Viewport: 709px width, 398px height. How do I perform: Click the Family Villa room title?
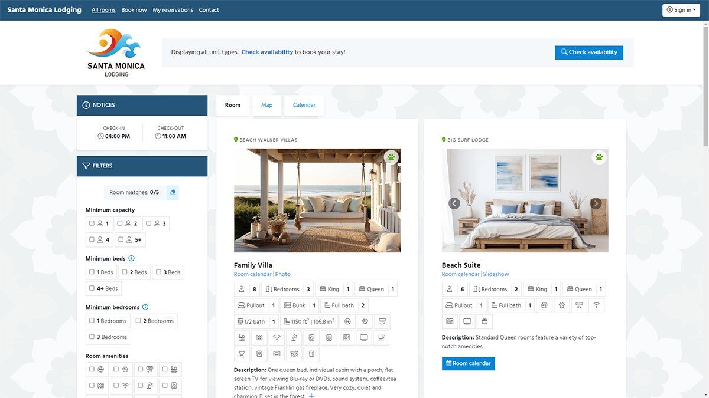pyautogui.click(x=253, y=265)
